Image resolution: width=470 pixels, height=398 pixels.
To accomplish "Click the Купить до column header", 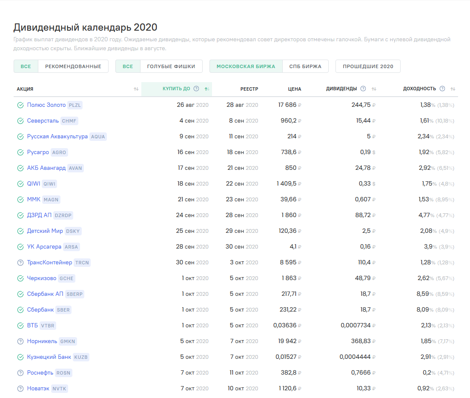I will pos(176,89).
